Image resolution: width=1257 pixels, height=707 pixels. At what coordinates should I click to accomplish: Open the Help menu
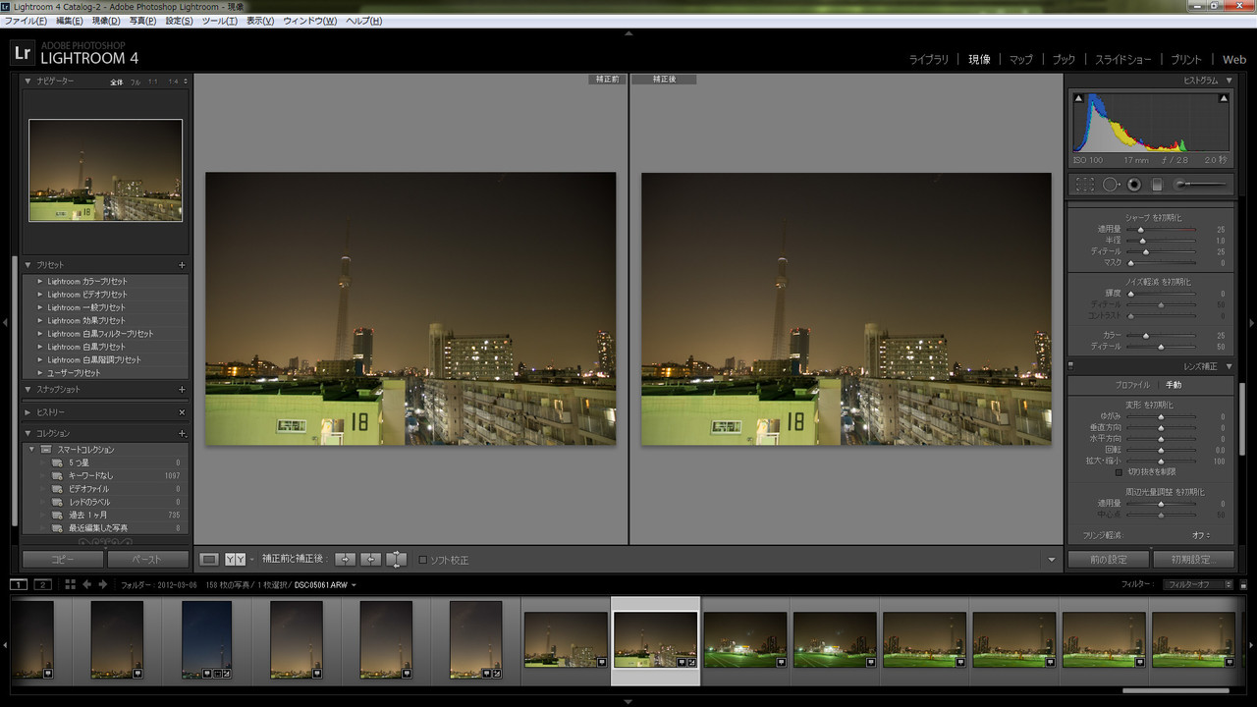point(364,21)
